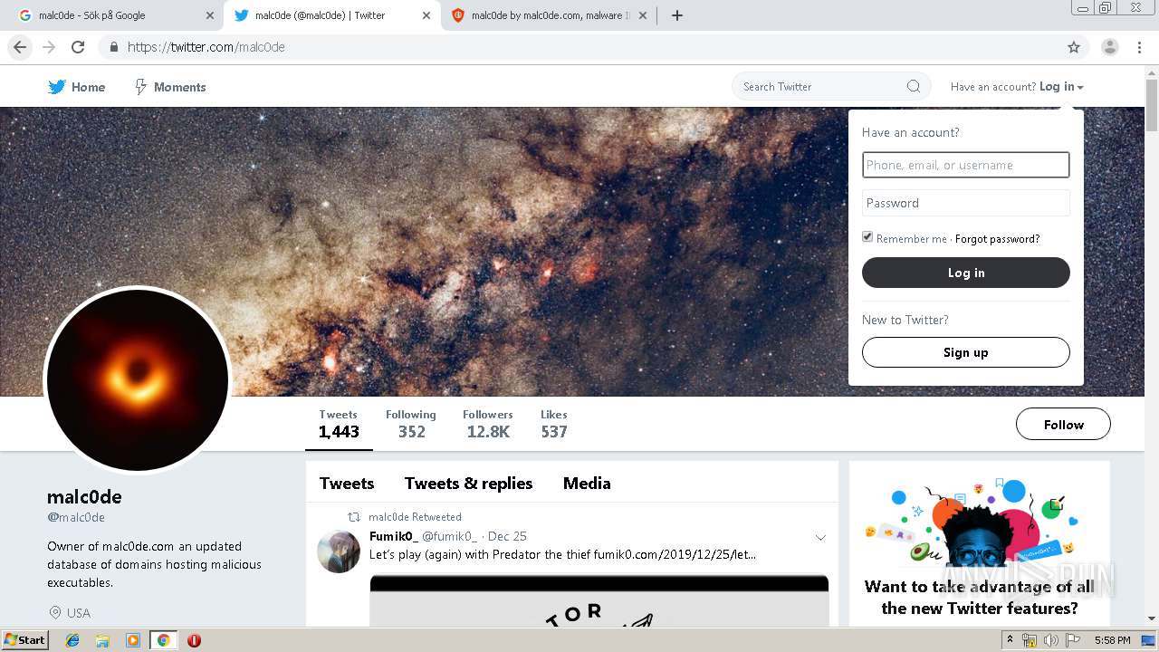
Task: Close the malc0de.com malware tab
Action: (x=643, y=15)
